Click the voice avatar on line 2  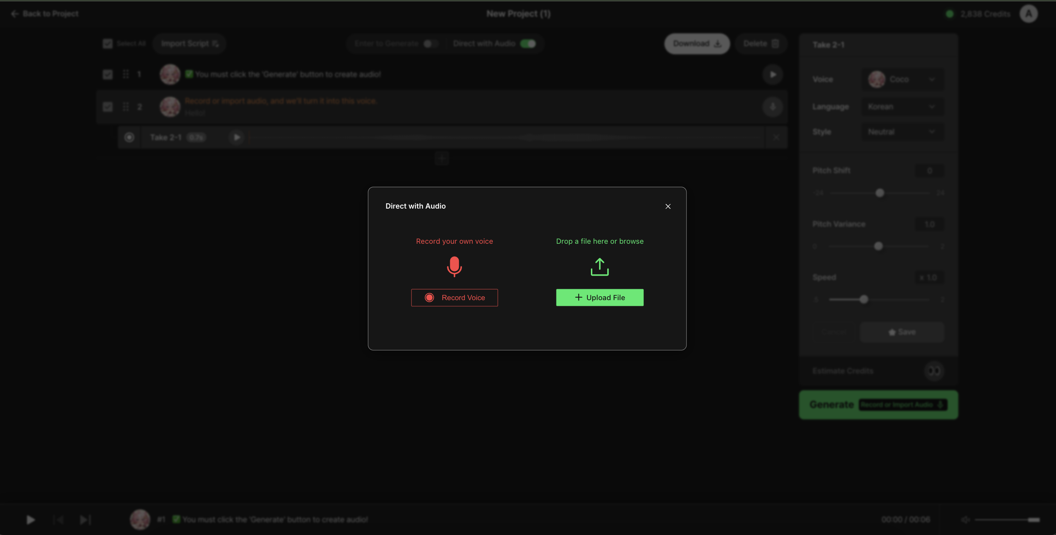click(170, 107)
